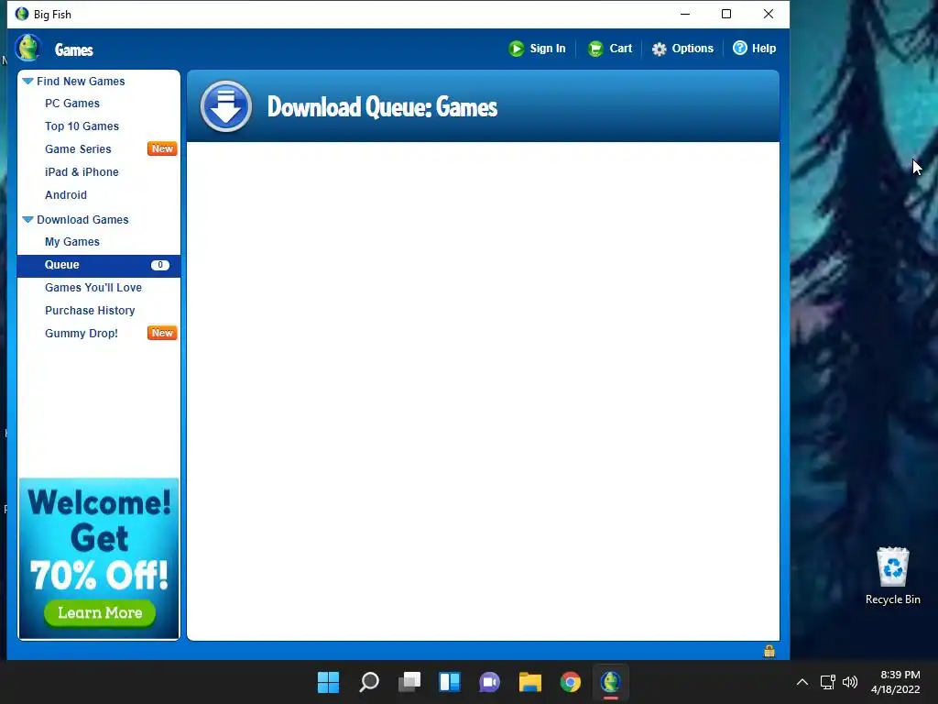
Task: Open PC Games in the sidebar
Action: [72, 104]
